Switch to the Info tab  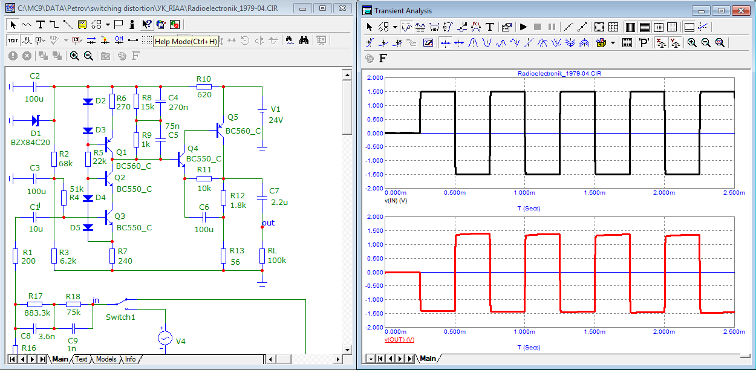pos(130,359)
